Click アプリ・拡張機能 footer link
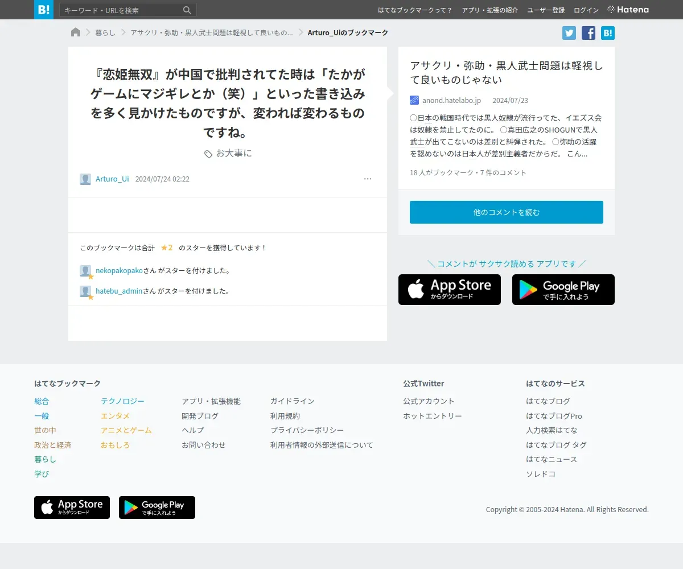The image size is (683, 569). point(211,401)
